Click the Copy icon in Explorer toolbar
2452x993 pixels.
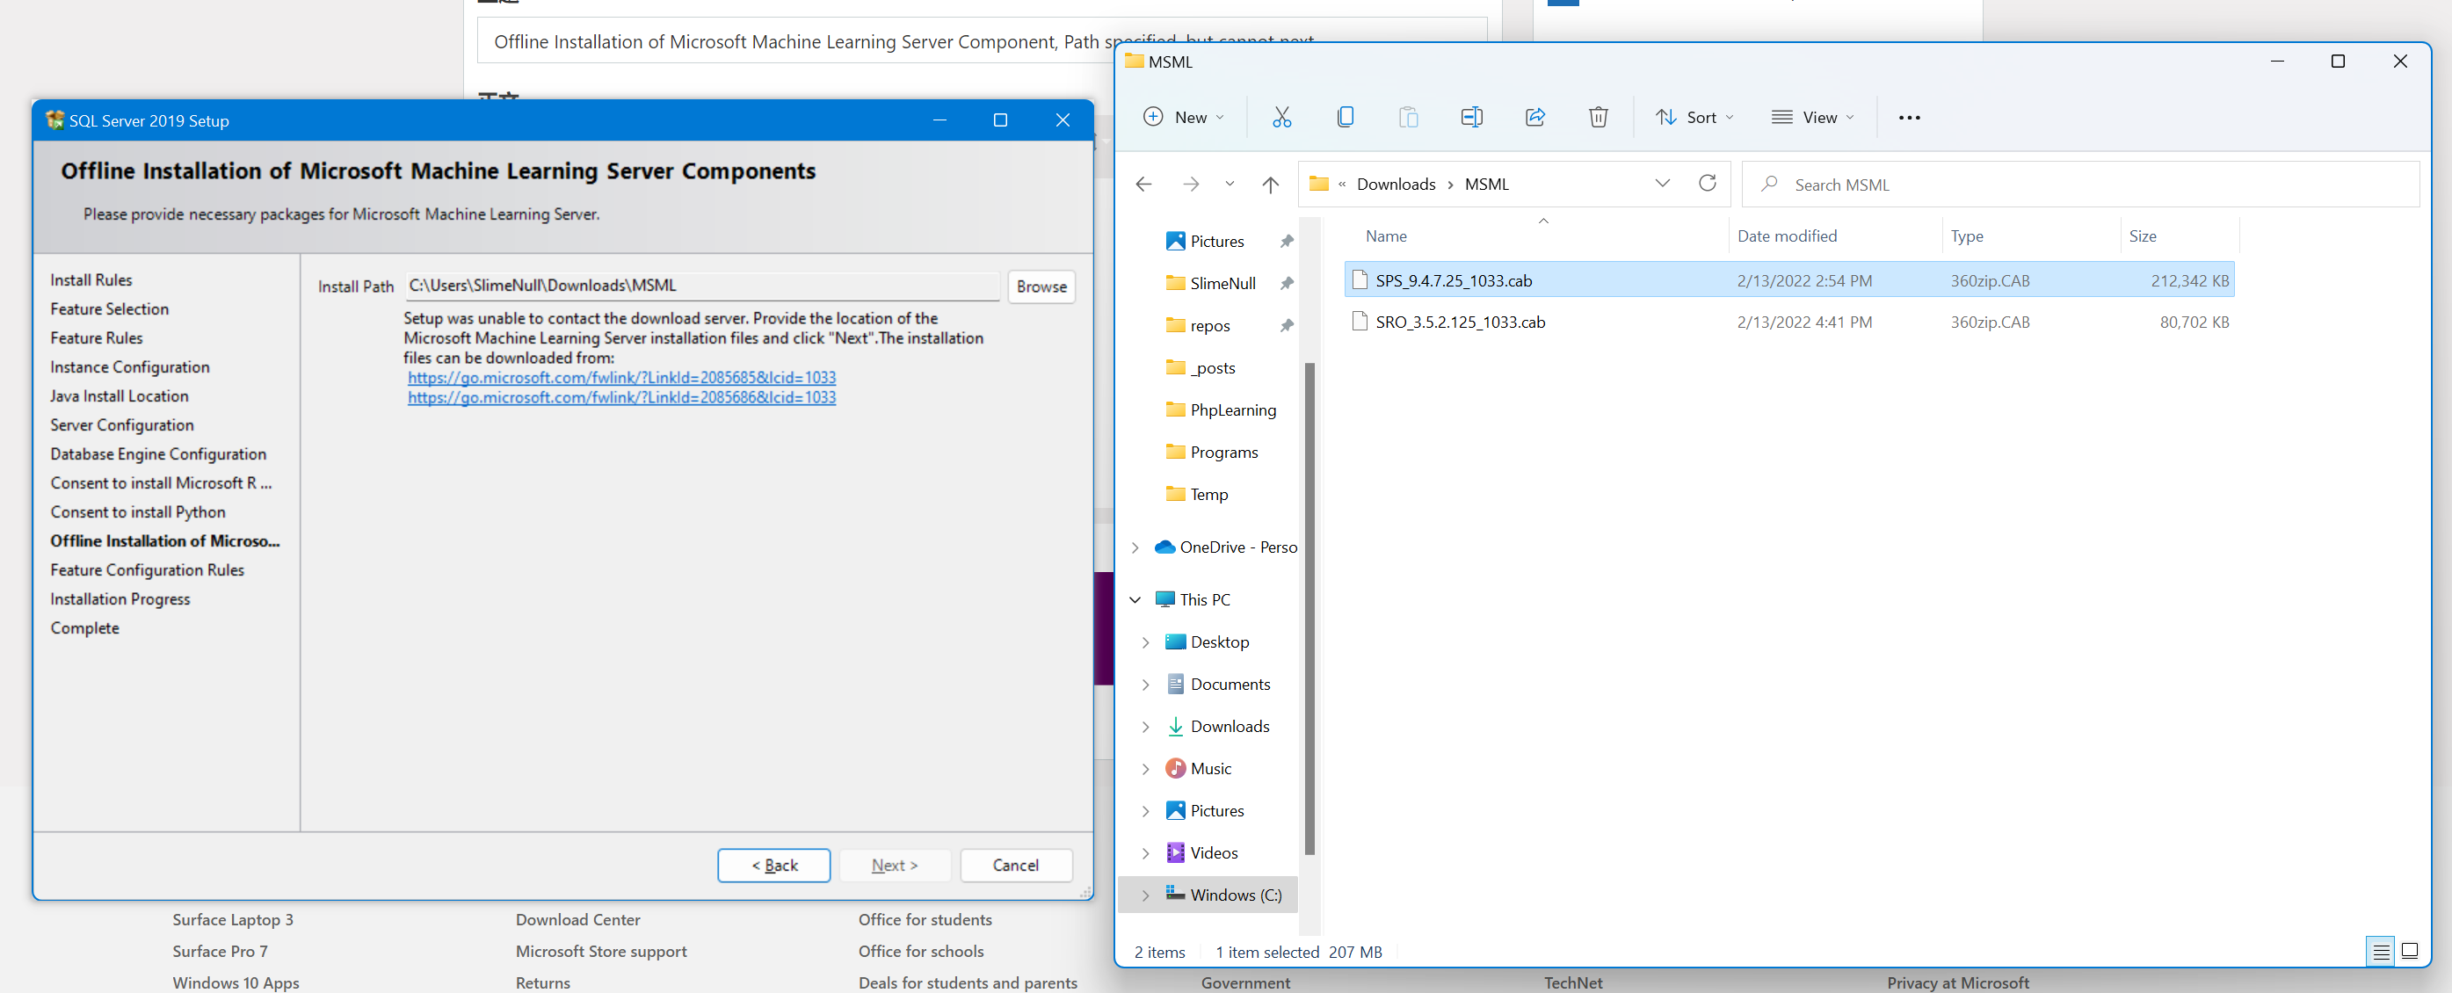pos(1344,117)
